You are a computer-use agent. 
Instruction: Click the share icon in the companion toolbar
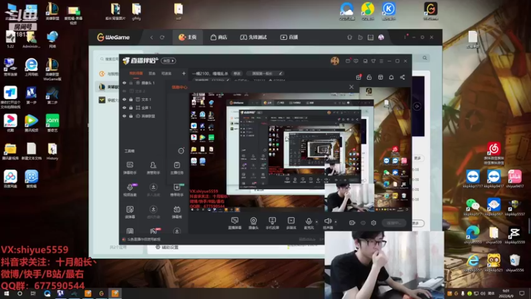tap(402, 77)
